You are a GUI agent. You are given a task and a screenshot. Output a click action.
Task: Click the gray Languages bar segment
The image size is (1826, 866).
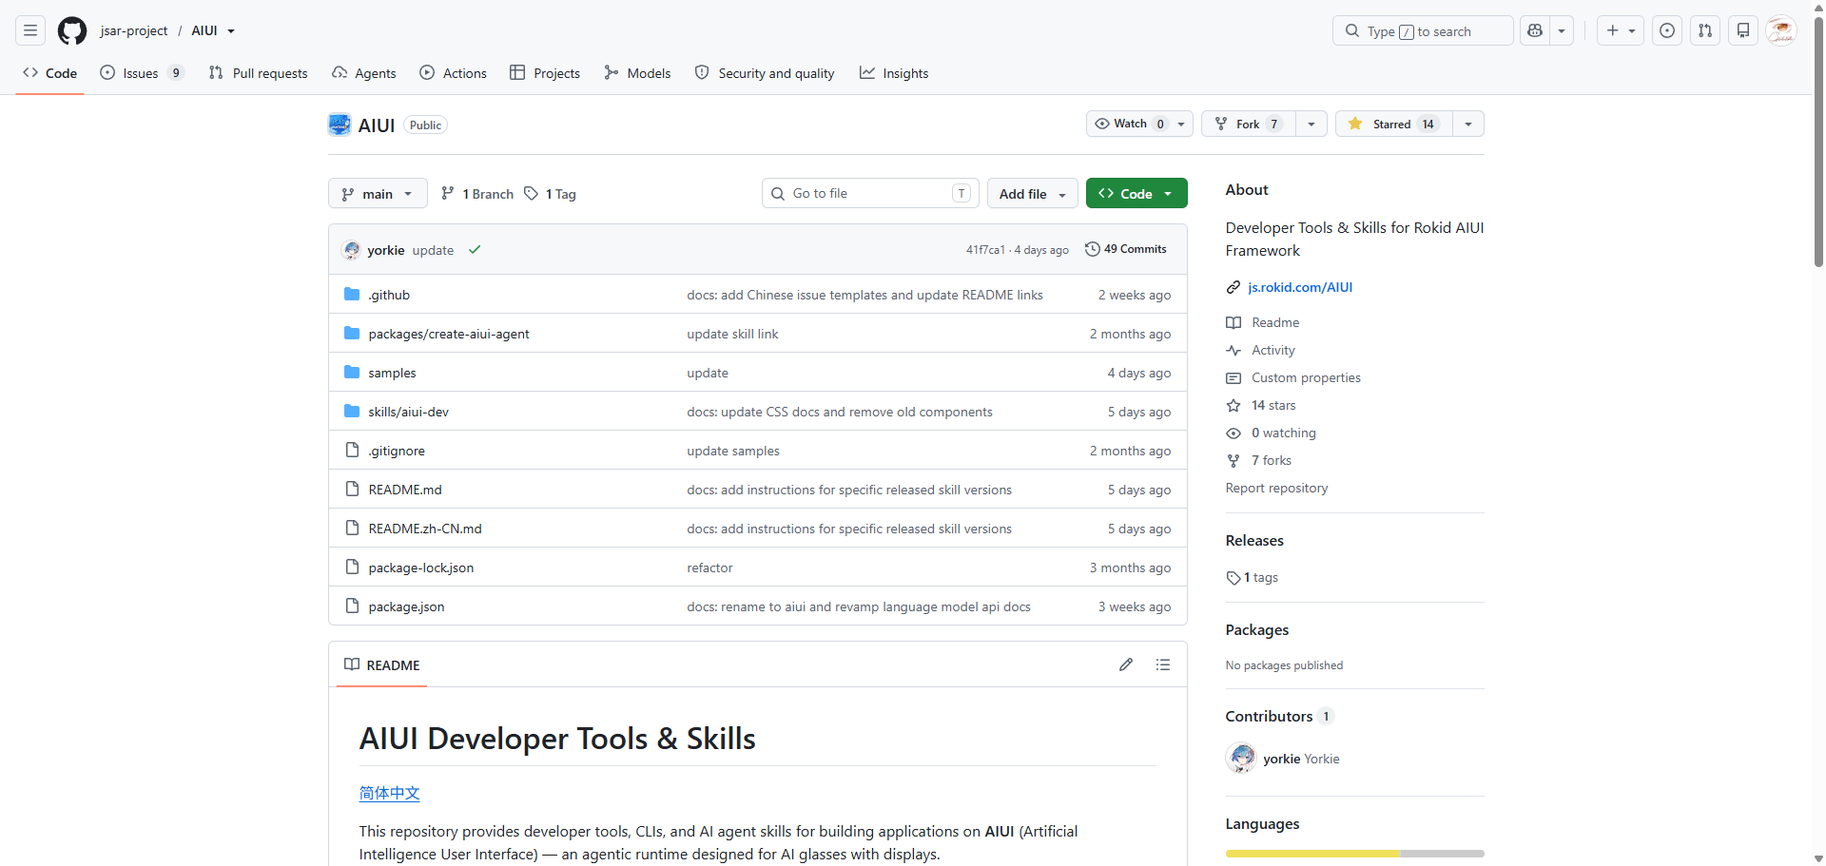point(1442,854)
